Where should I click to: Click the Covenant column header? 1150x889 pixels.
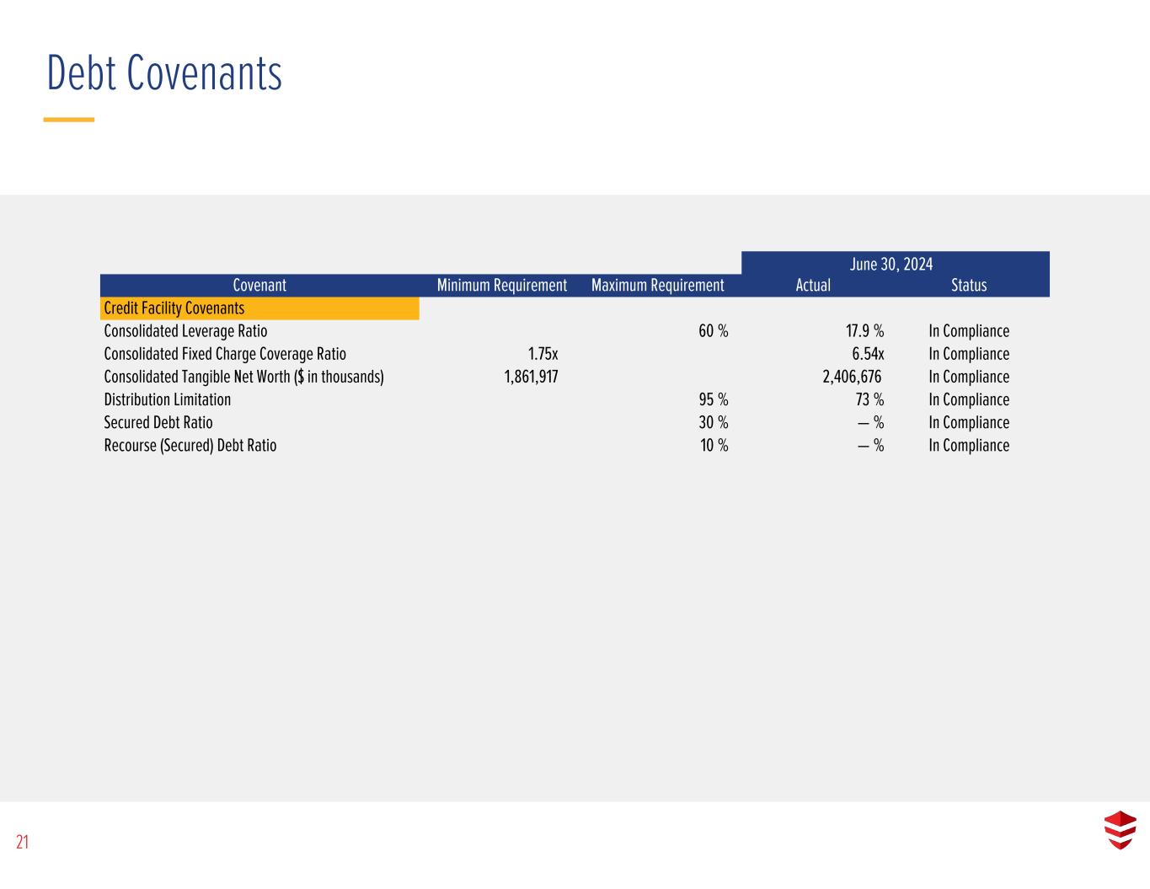tap(259, 286)
